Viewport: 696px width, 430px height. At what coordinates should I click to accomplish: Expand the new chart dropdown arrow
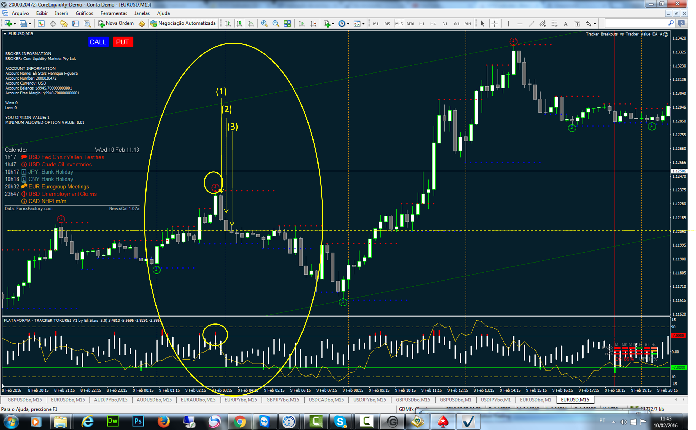click(x=15, y=24)
